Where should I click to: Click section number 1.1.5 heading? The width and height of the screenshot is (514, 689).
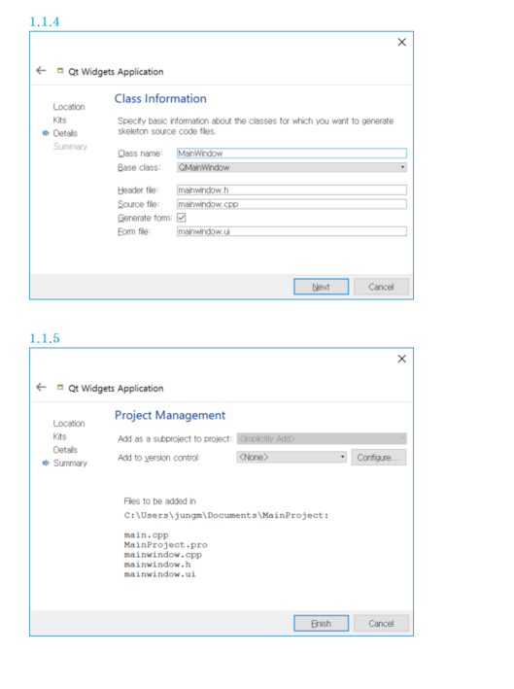point(45,338)
